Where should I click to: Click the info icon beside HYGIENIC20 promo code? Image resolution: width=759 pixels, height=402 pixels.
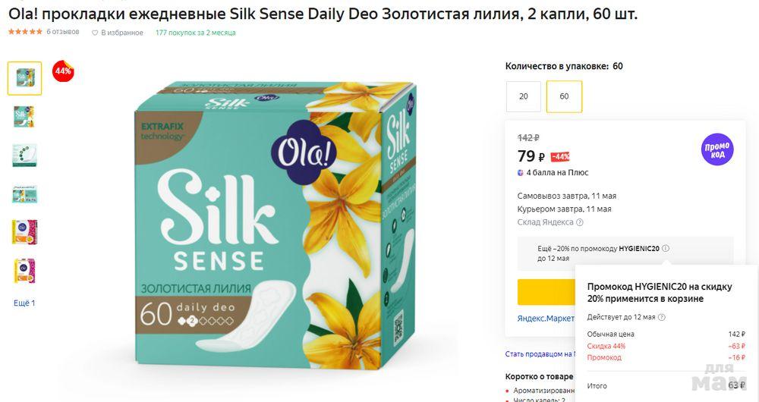tap(666, 248)
